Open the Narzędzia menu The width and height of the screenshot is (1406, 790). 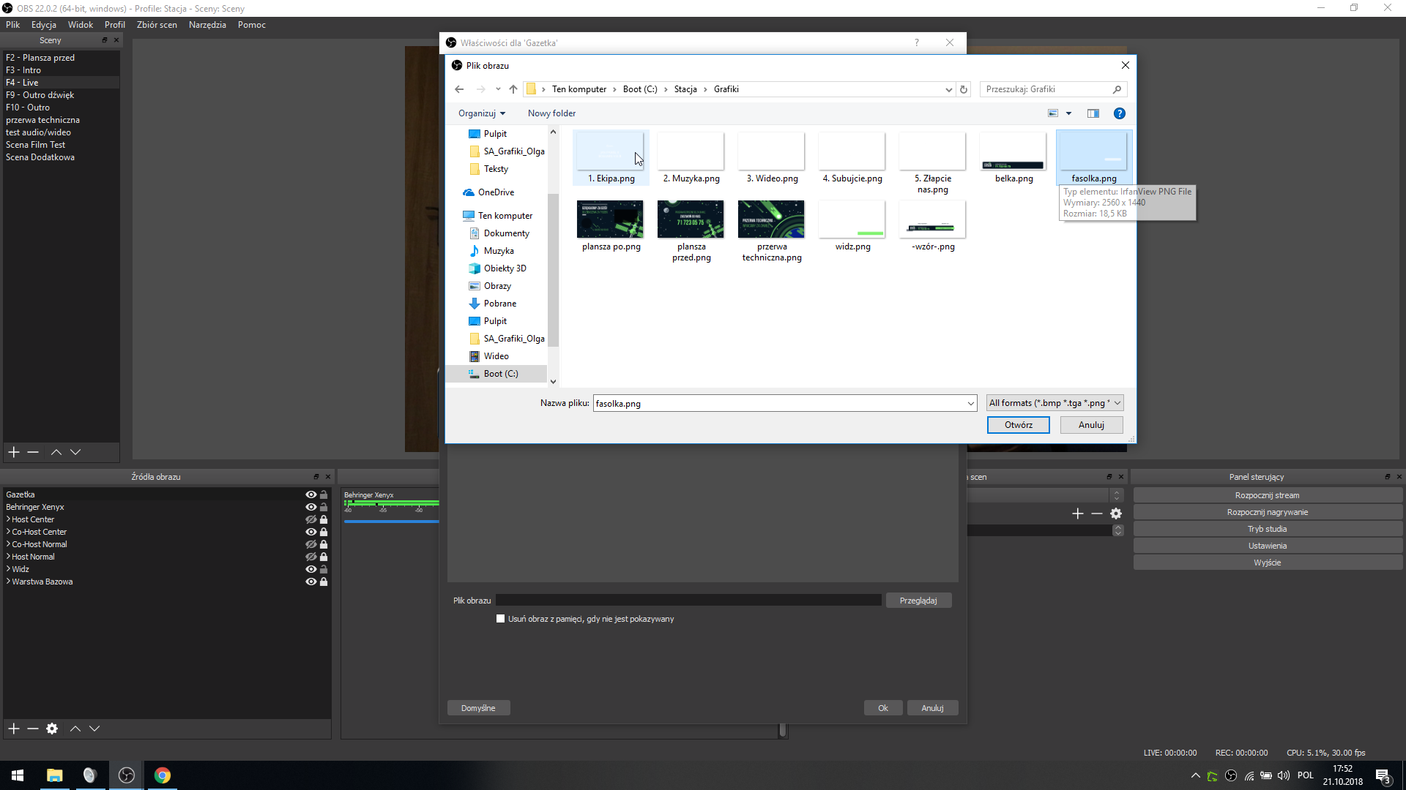207,25
